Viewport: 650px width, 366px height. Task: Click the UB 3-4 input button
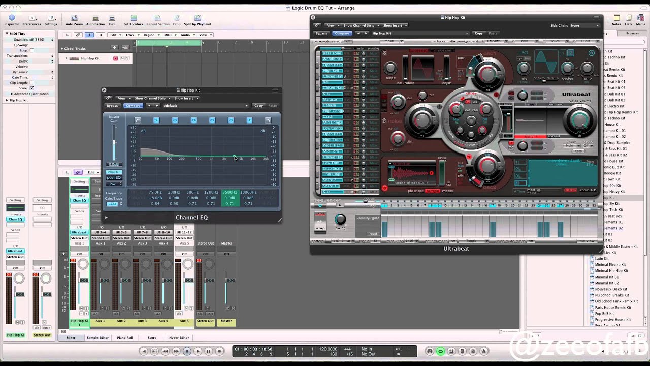point(101,232)
